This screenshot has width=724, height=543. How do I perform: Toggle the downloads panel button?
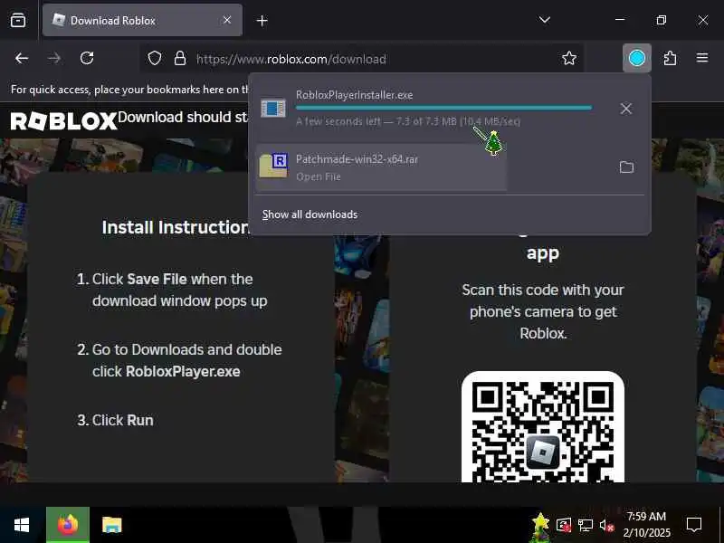point(637,58)
